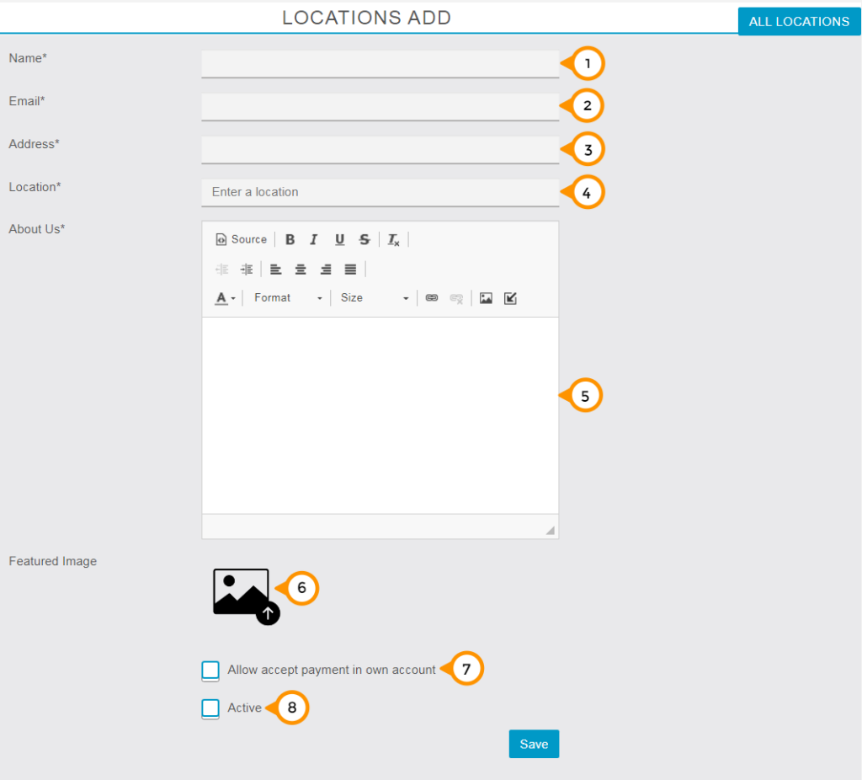Image resolution: width=862 pixels, height=780 pixels.
Task: Open the Format dropdown
Action: [286, 297]
